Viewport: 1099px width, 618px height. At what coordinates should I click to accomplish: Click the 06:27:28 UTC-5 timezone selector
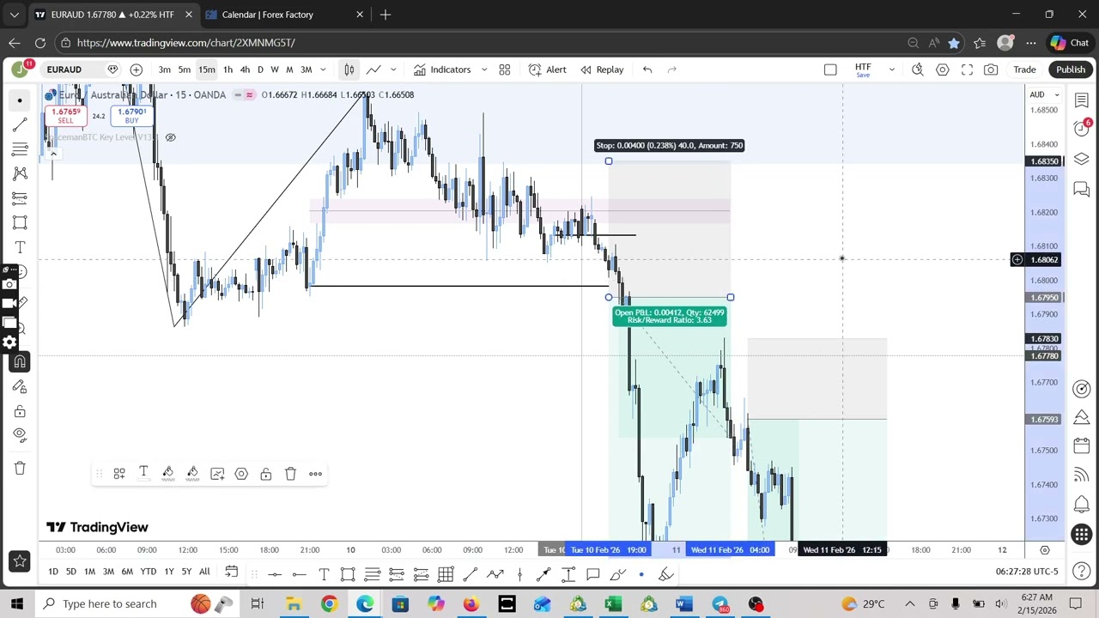point(1027,572)
